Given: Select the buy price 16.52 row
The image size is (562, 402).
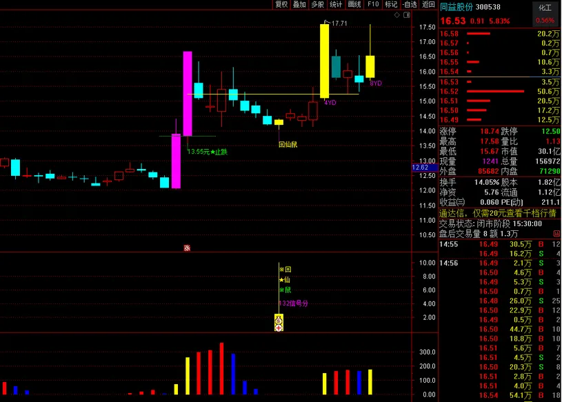Looking at the screenshot, I should pos(500,91).
